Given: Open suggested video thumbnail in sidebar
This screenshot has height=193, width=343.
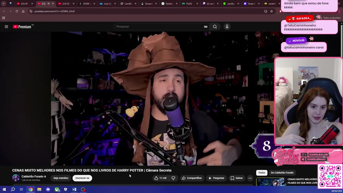Looking at the screenshot, I should pos(271,182).
